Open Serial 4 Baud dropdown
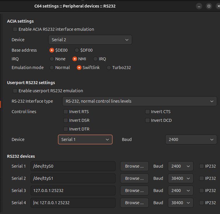 [x=181, y=203]
